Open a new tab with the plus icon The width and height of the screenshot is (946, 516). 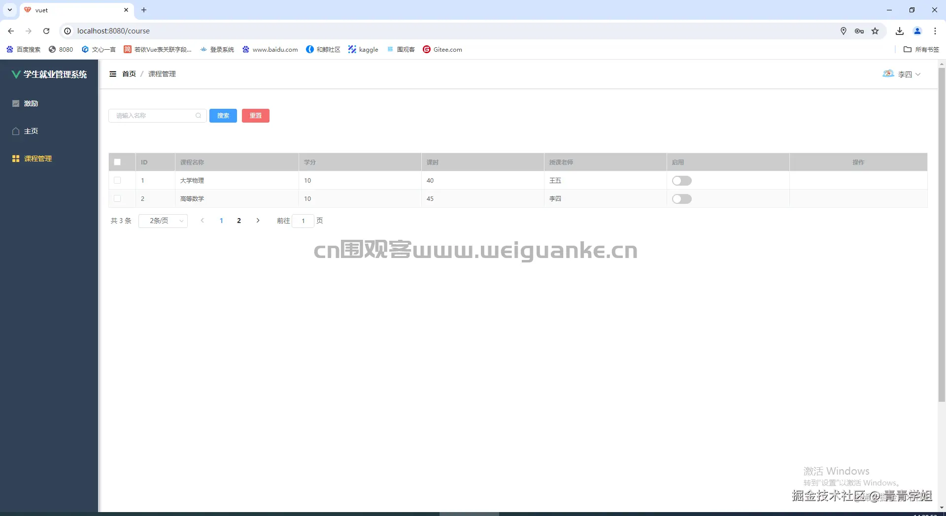point(144,10)
